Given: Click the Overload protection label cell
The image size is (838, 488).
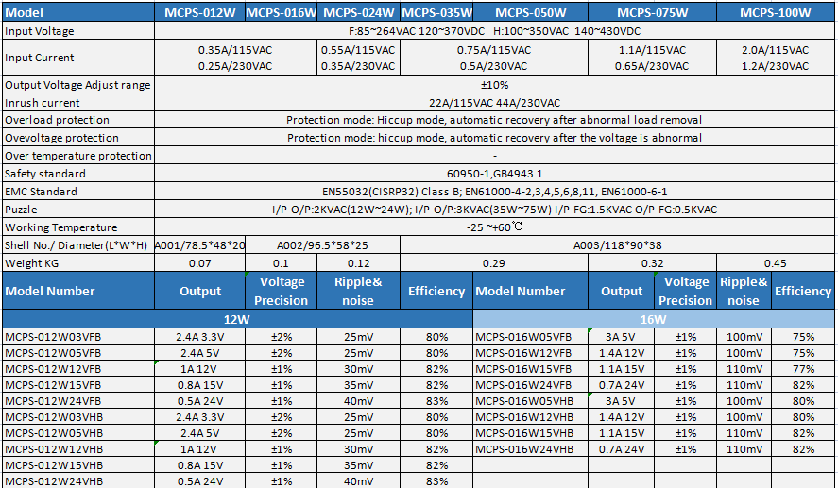Looking at the screenshot, I should pos(57,121).
